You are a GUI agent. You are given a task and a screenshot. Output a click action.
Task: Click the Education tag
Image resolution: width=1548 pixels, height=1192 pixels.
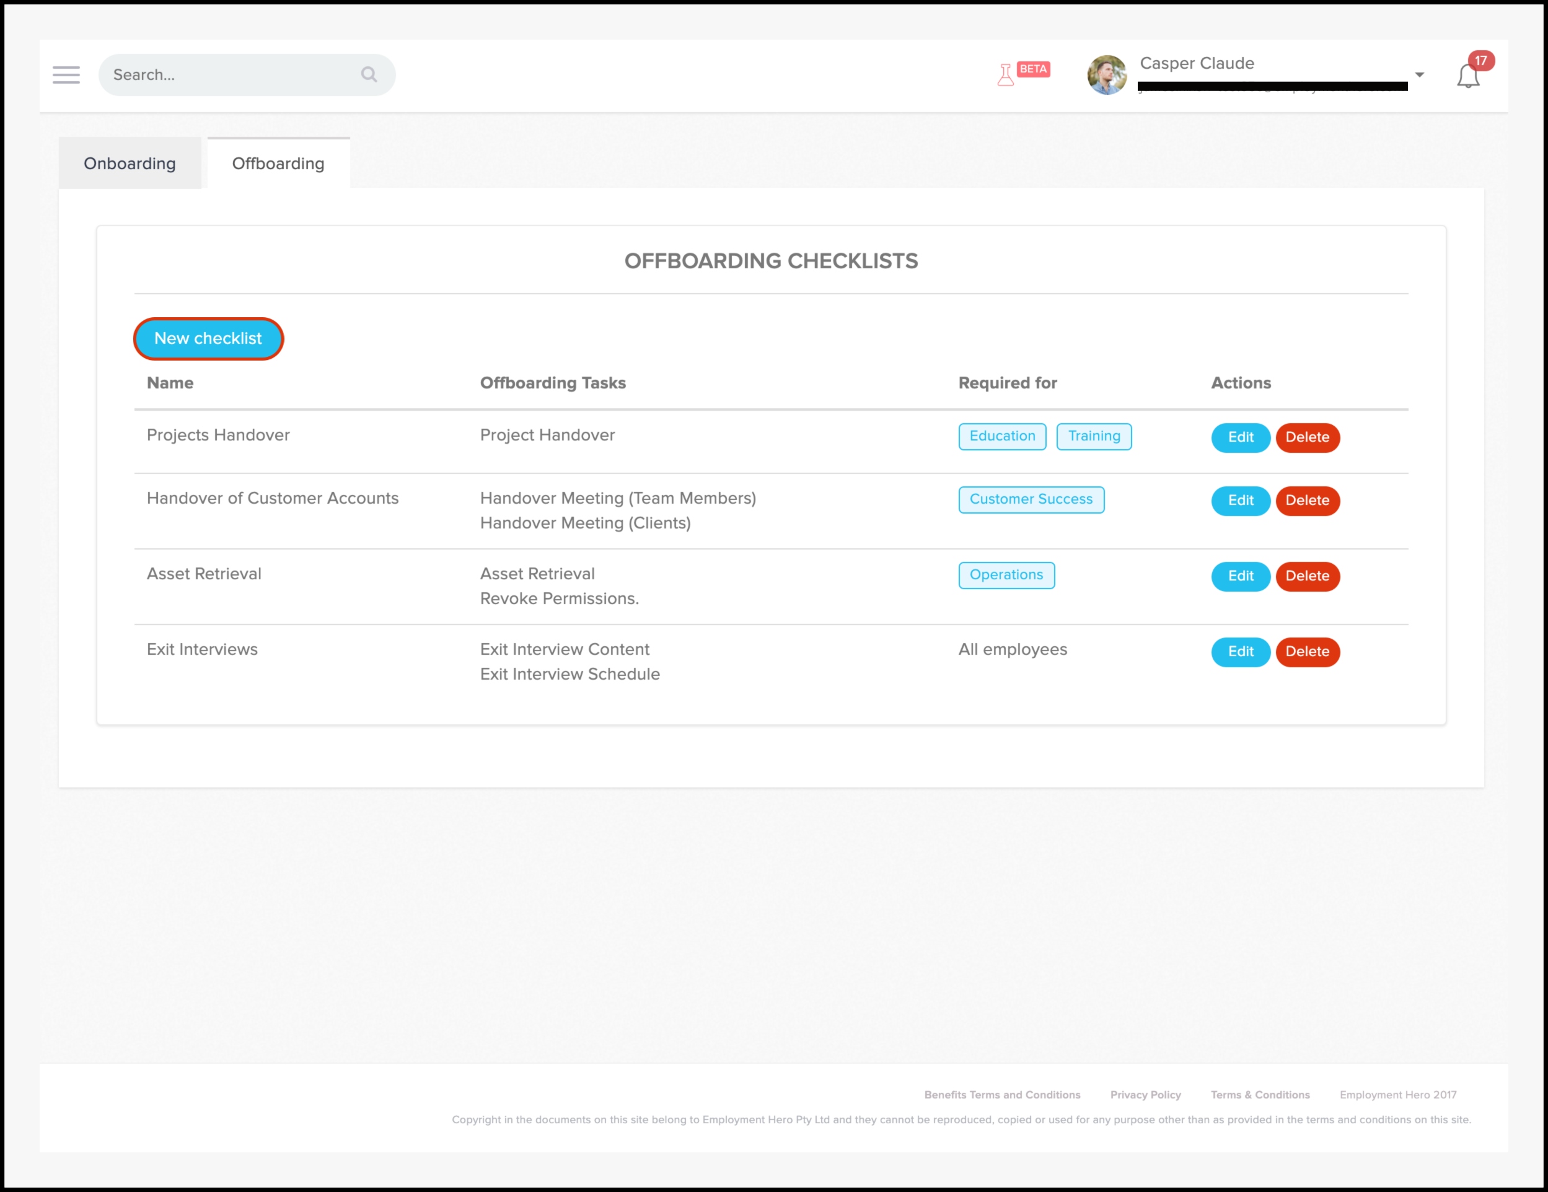click(x=1001, y=436)
